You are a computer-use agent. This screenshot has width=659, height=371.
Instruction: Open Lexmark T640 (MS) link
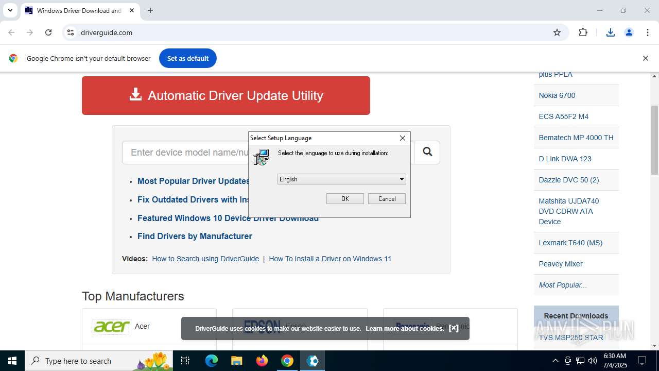570,243
